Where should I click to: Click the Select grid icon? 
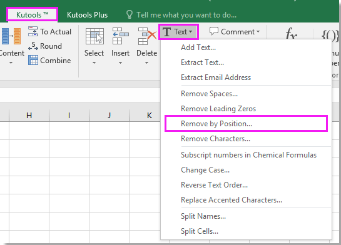coord(94,36)
